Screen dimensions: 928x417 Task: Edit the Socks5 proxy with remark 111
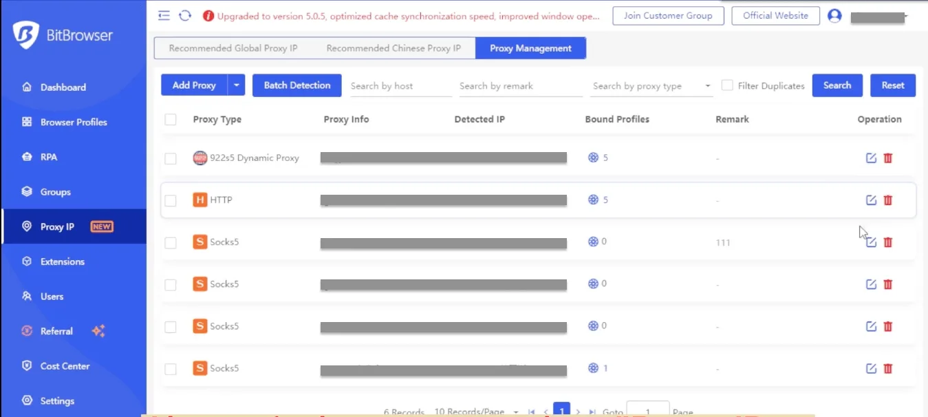coord(871,242)
